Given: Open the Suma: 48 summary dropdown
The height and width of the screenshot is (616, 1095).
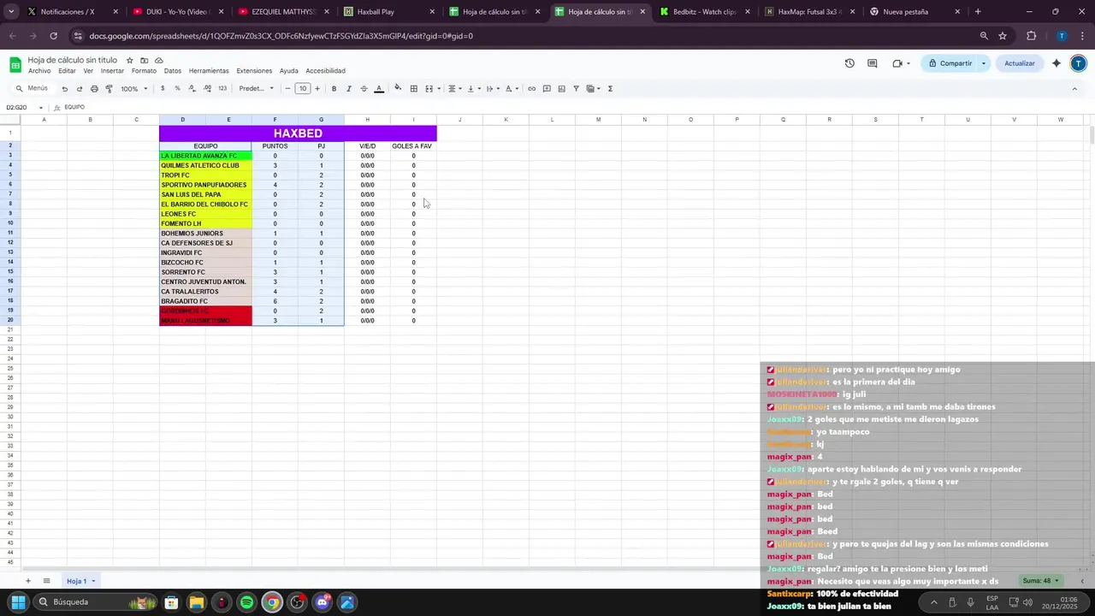Looking at the screenshot, I should (1041, 581).
